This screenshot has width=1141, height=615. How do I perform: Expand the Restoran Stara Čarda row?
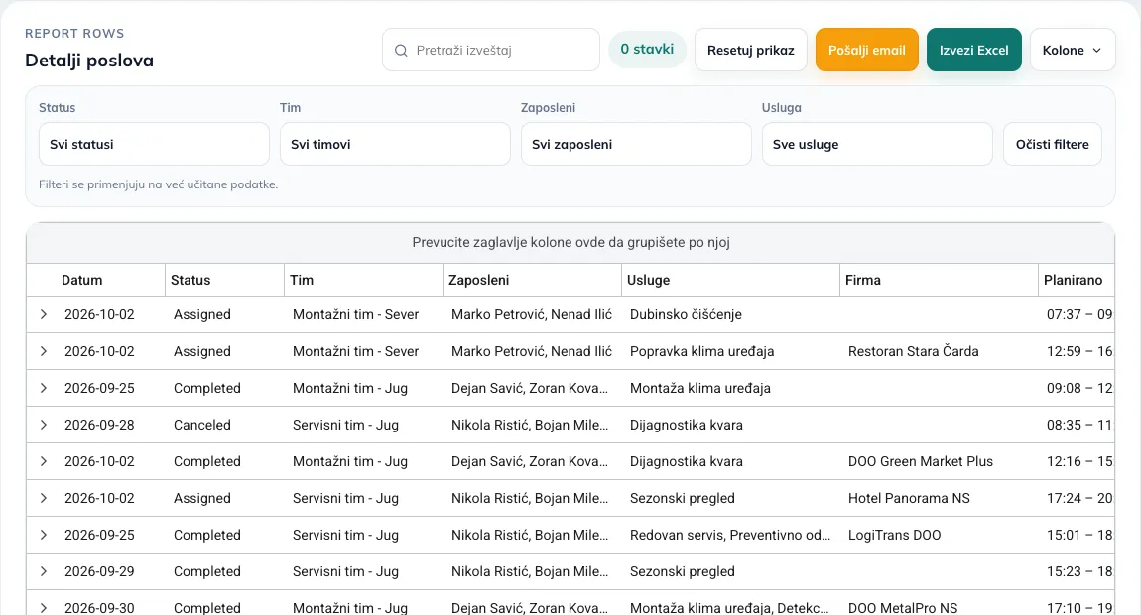point(44,351)
